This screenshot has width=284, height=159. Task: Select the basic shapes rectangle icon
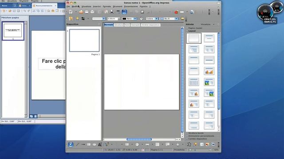tap(127, 144)
